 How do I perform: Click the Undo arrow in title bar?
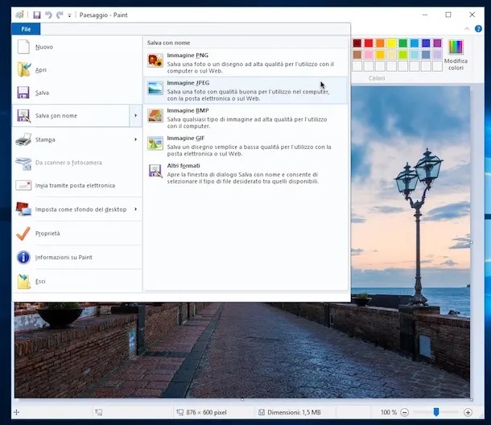point(48,14)
